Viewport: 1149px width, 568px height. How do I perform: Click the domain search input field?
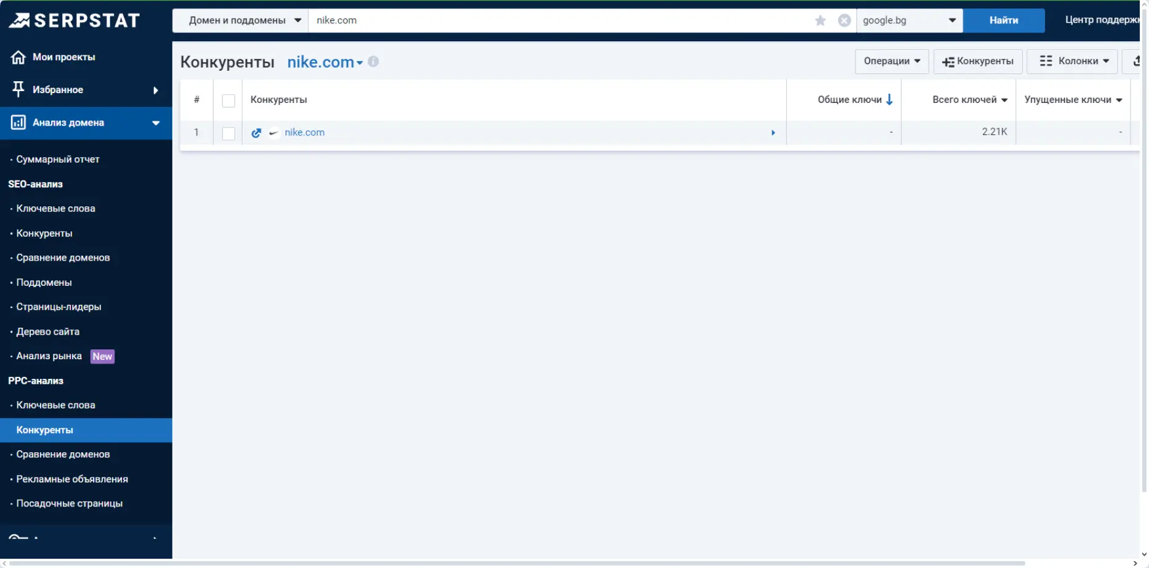(x=554, y=20)
